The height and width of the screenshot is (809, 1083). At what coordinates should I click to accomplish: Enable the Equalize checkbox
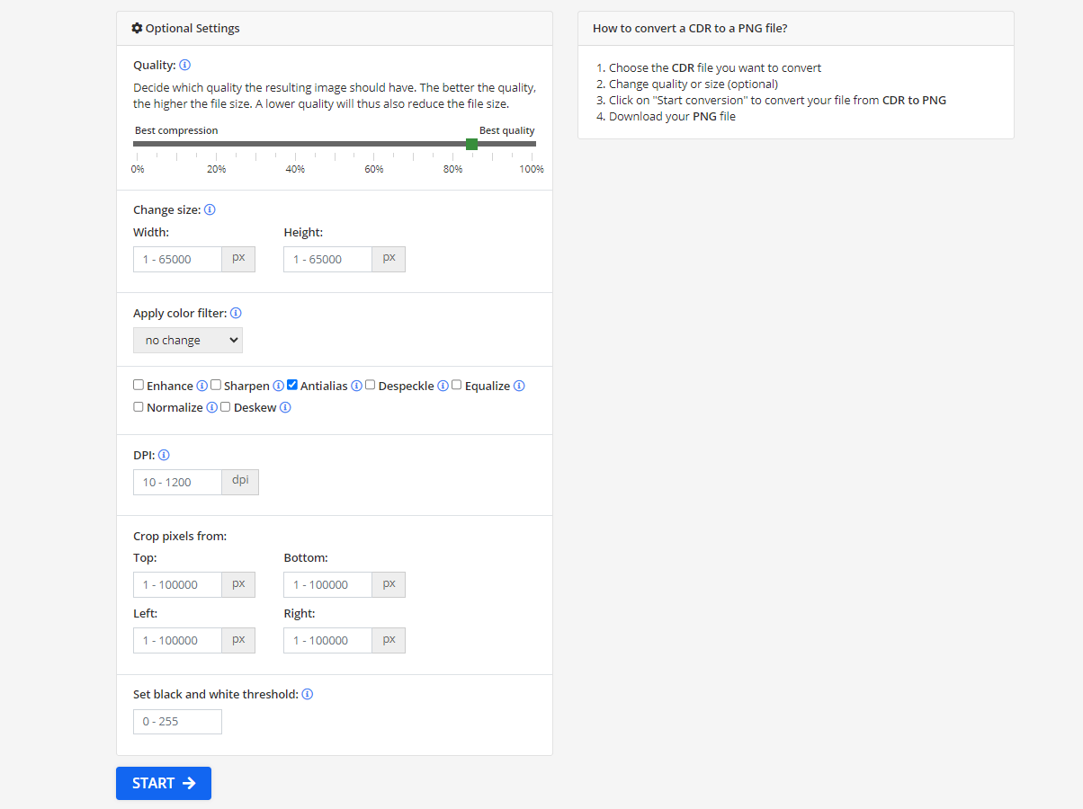(x=457, y=385)
